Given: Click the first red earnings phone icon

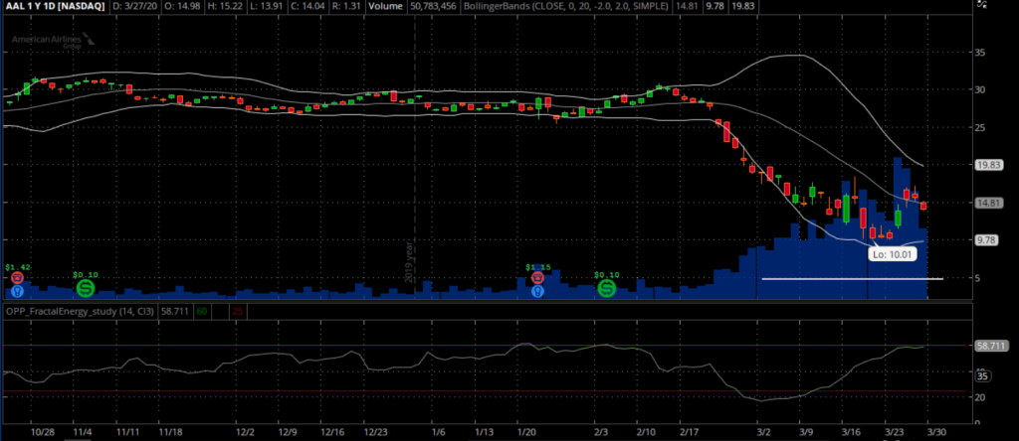Looking at the screenshot, I should coord(18,277).
